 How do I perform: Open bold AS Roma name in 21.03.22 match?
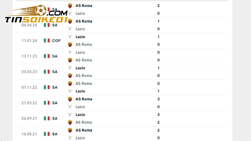pos(84,99)
